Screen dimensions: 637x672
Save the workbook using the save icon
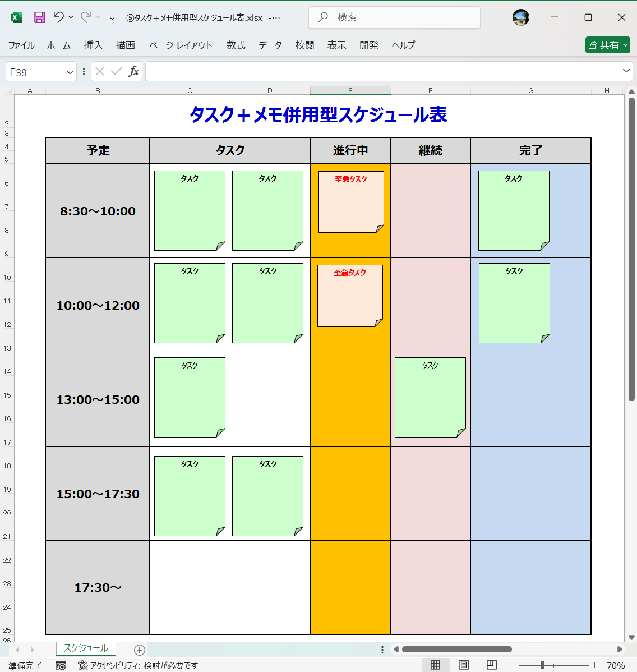click(38, 17)
